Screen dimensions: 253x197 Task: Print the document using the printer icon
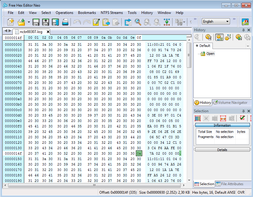65,22
